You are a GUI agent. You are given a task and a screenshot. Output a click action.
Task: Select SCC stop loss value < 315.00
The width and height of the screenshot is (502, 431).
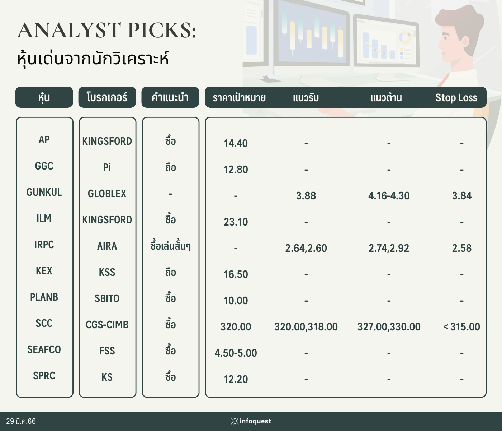461,327
